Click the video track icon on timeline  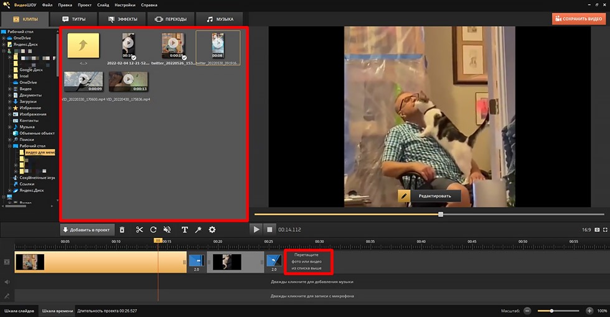click(x=7, y=262)
